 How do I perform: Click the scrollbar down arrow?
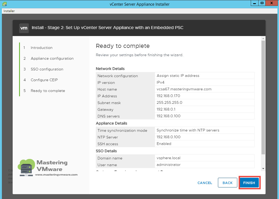click(x=263, y=169)
